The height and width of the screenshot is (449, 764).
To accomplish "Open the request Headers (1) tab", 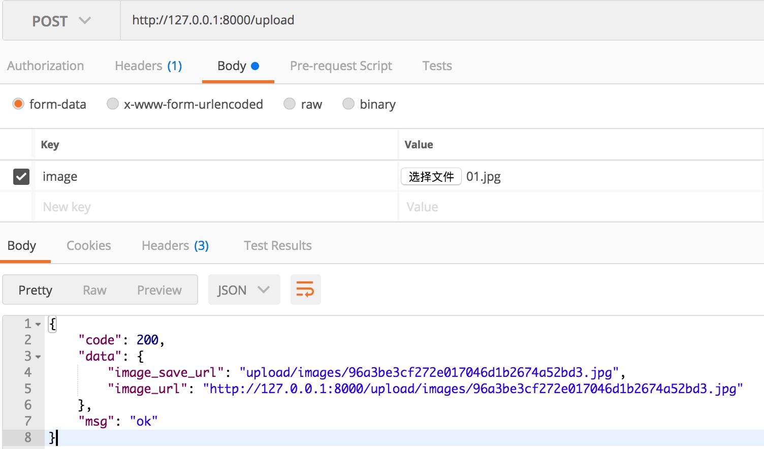I will pyautogui.click(x=148, y=66).
